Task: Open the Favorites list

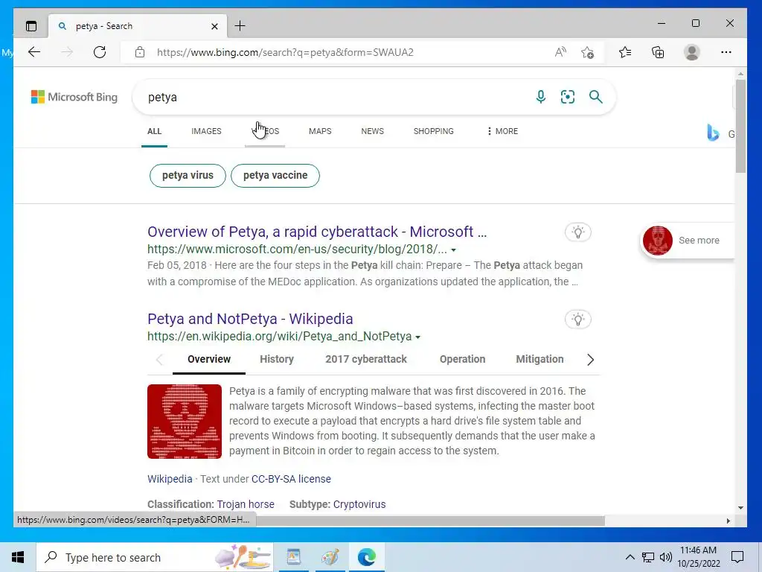Action: click(x=625, y=52)
